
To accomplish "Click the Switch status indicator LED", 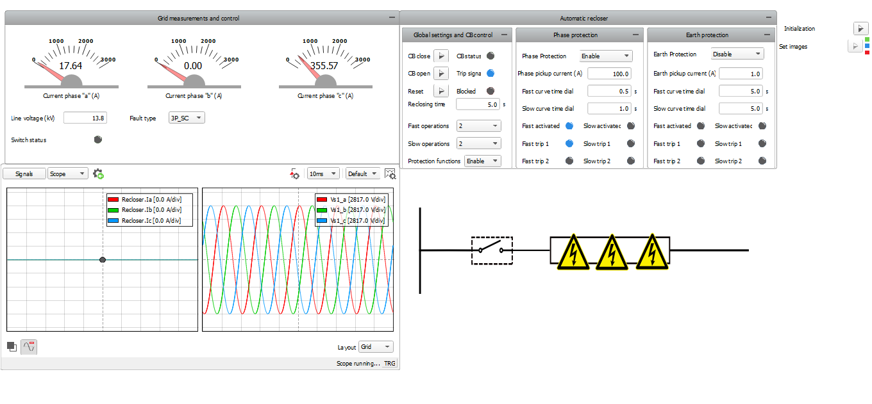I will click(98, 139).
